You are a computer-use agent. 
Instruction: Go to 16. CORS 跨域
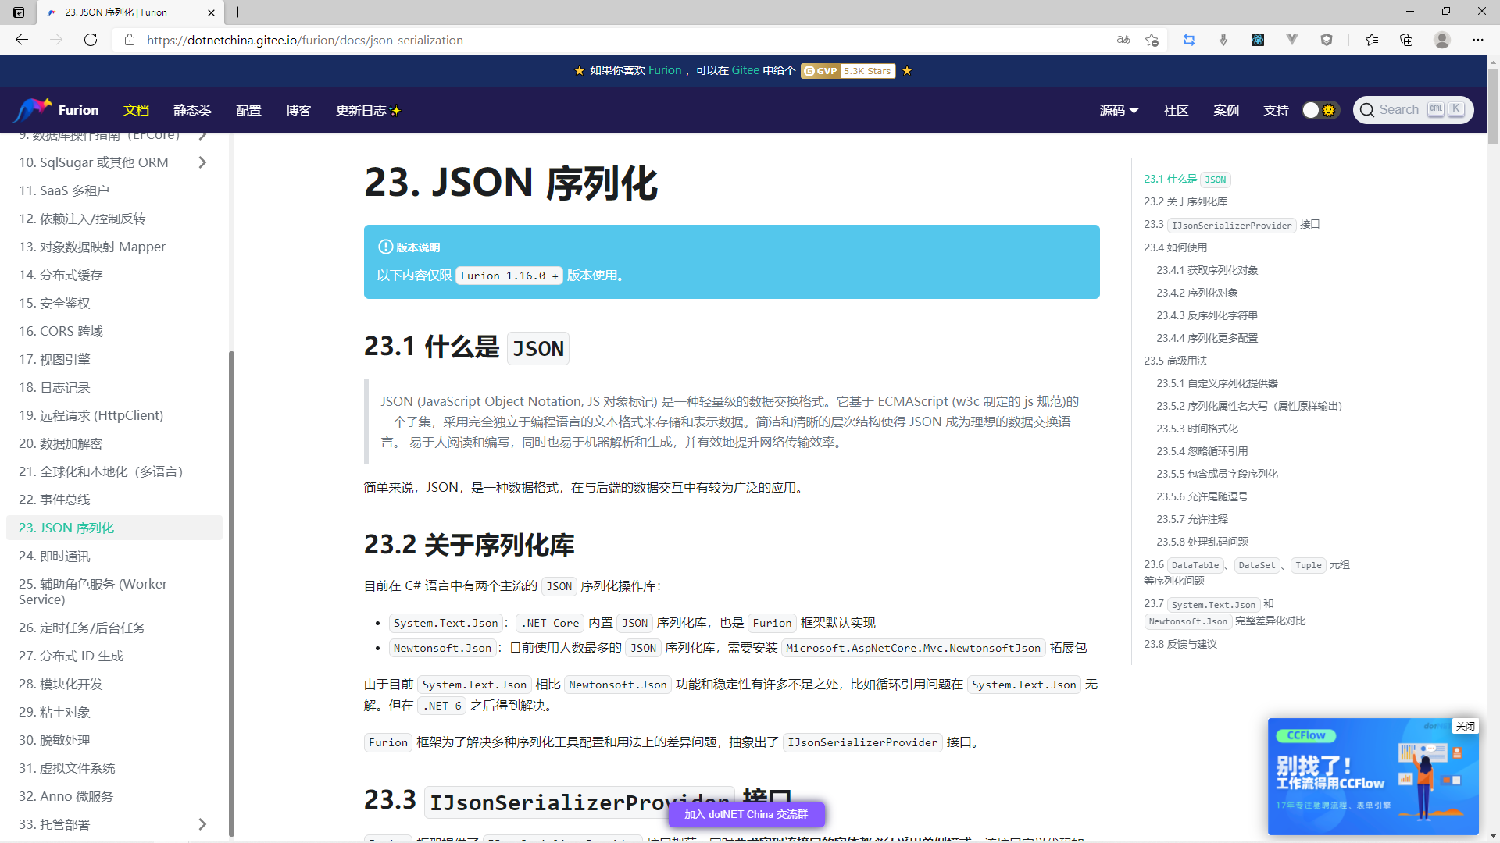pos(61,331)
